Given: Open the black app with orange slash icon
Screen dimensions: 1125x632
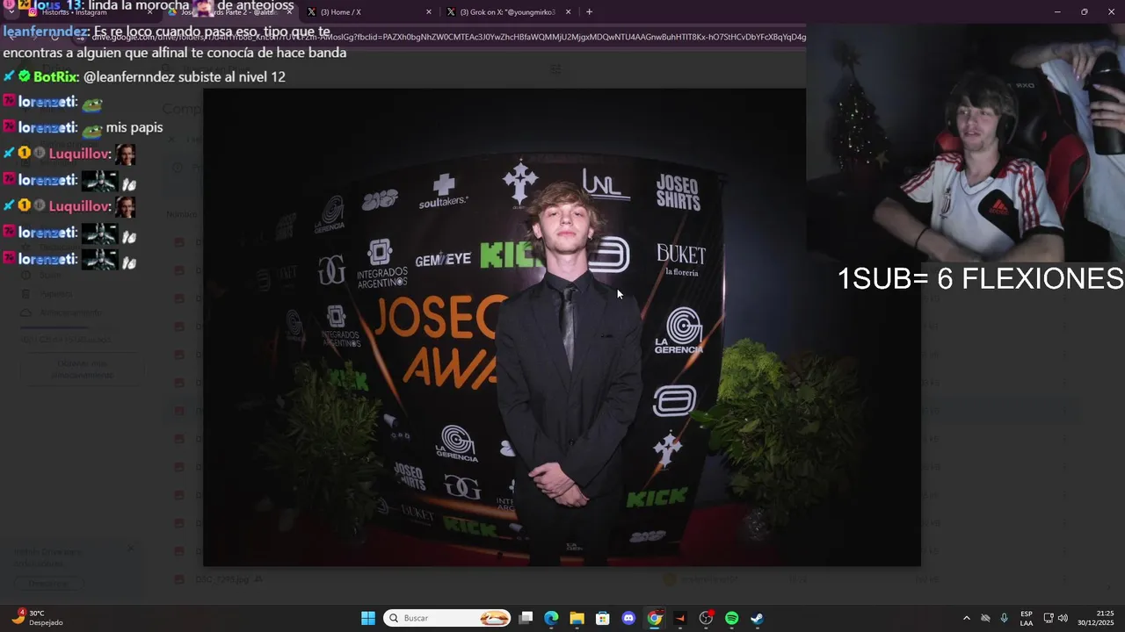Looking at the screenshot, I should point(679,618).
